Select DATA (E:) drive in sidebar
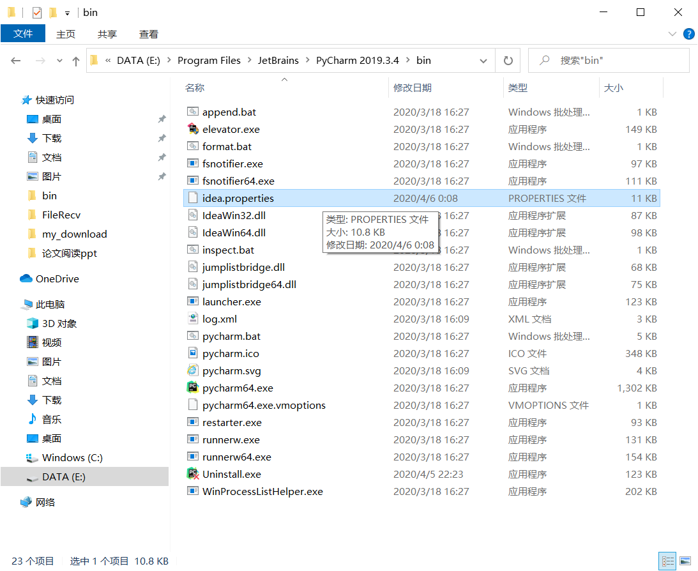 [x=84, y=476]
